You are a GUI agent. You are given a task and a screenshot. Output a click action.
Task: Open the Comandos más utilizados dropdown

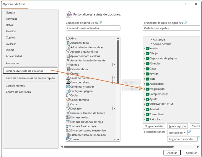[93, 28]
